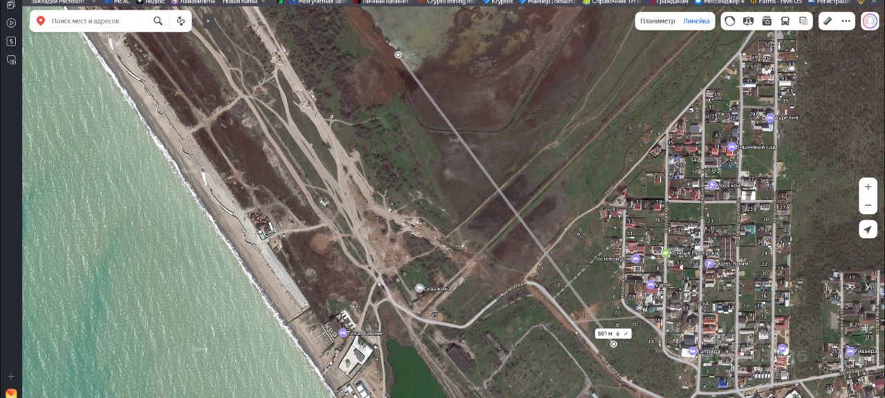Click the ruler start point marker
Viewport: 885px width, 398px height.
pos(398,55)
